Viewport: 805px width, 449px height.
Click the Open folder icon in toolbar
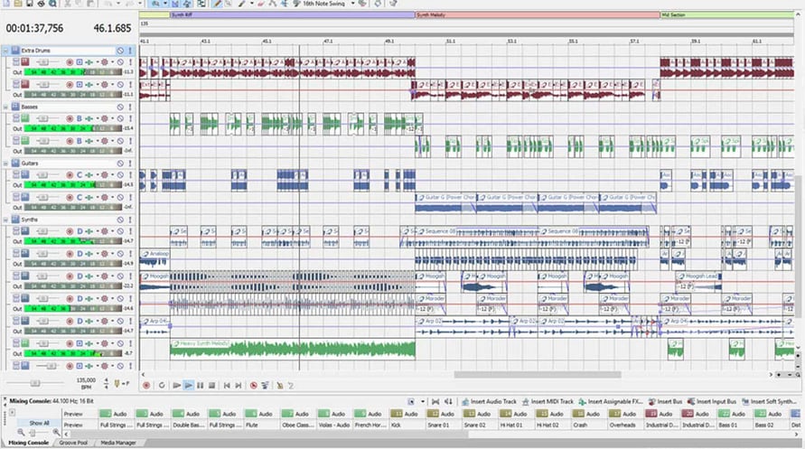18,3
